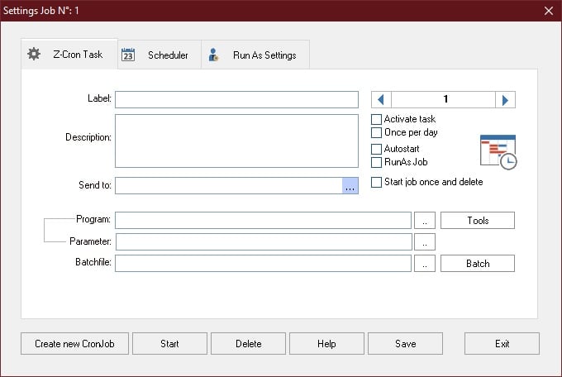Switch to the Scheduler tab

click(156, 55)
